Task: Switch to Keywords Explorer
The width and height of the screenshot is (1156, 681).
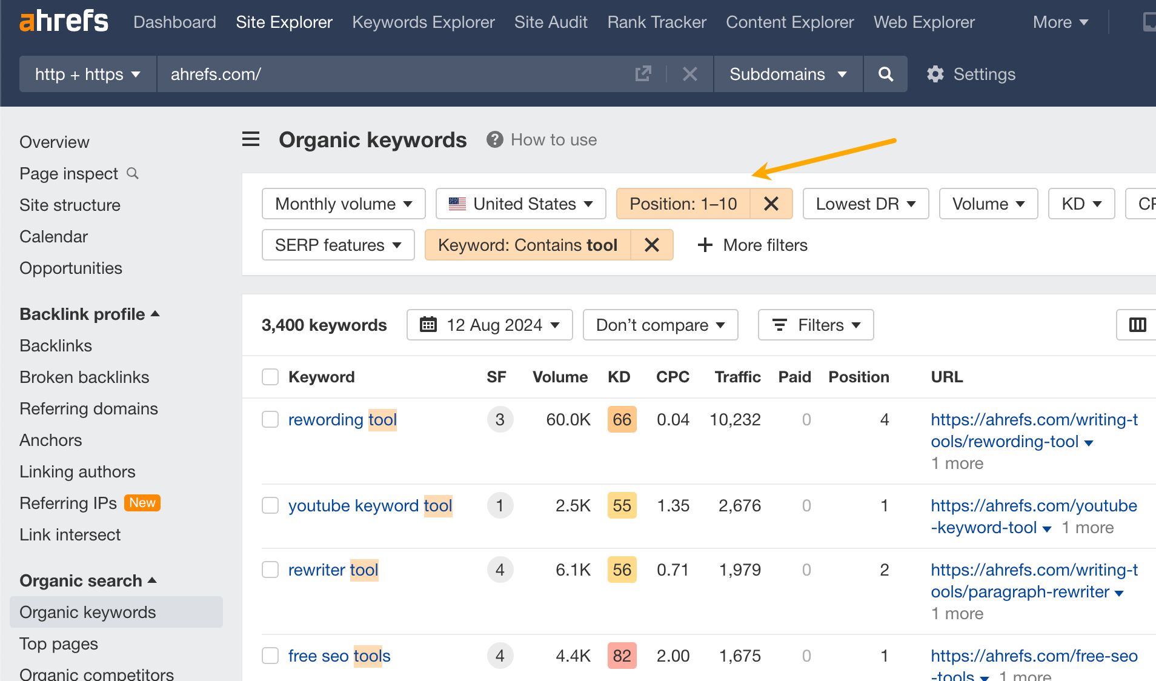Action: (x=423, y=22)
